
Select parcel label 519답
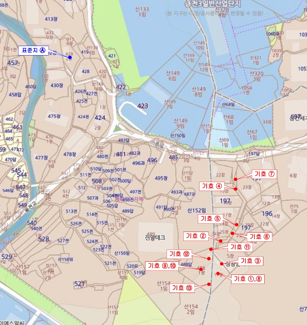[x=139, y=272]
